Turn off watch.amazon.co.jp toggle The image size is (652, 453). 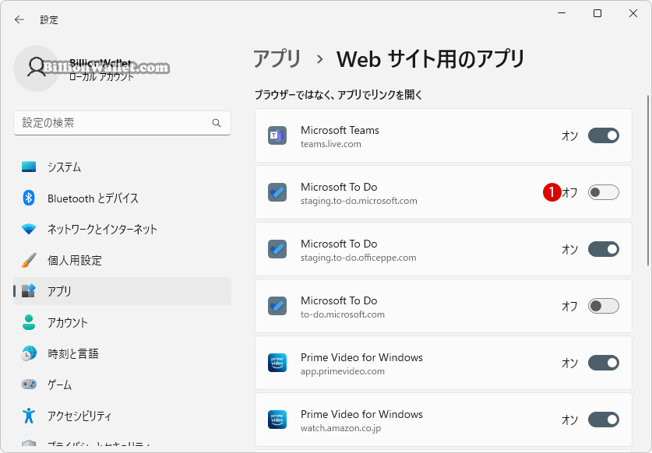[x=604, y=420]
